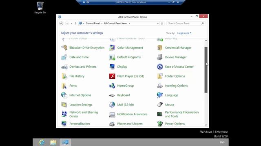
Task: Click the Flash Player (32-bit) icon
Action: tap(112, 76)
